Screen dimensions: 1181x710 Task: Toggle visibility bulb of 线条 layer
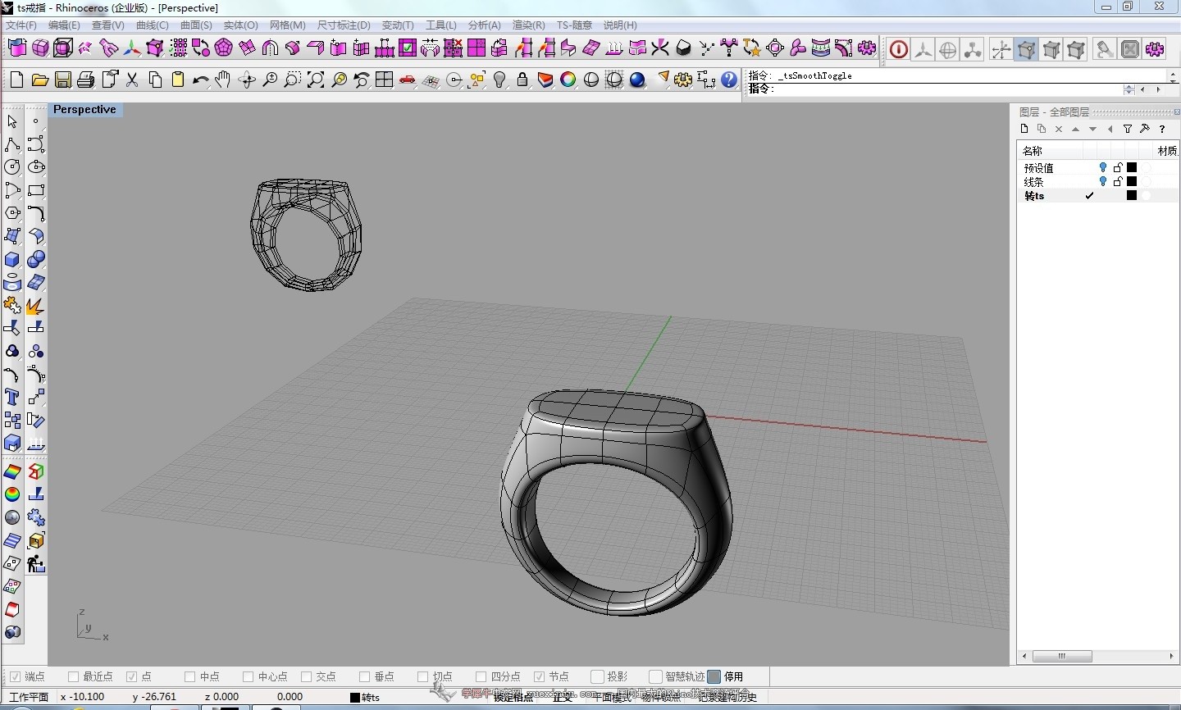point(1103,181)
